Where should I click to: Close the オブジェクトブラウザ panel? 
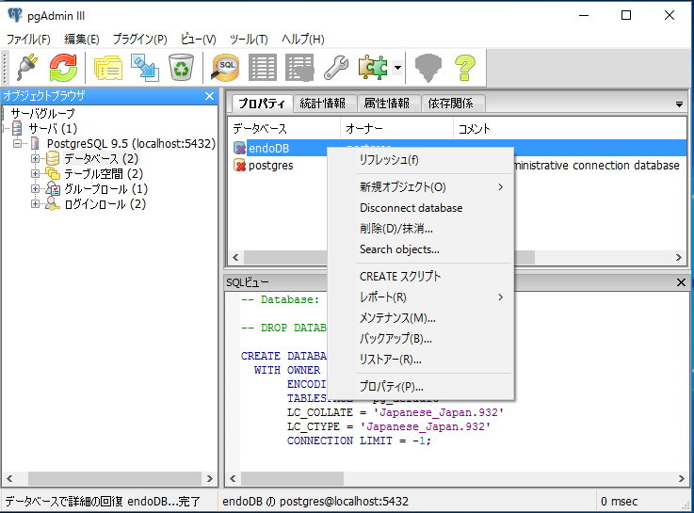[x=209, y=96]
